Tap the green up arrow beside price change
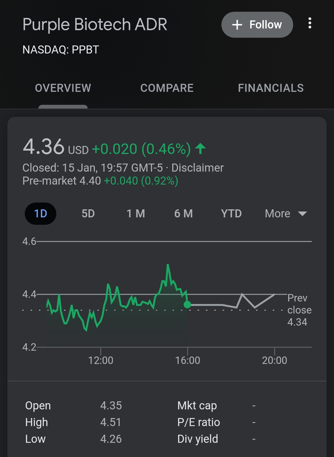 click(x=200, y=149)
